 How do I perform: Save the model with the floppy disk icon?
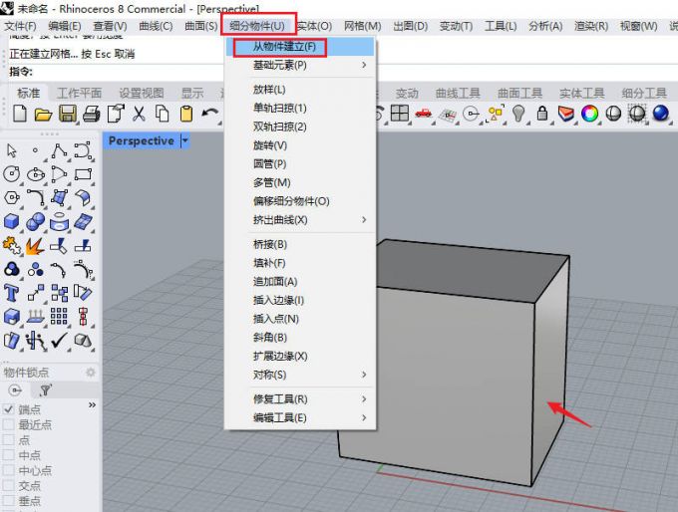coord(67,115)
